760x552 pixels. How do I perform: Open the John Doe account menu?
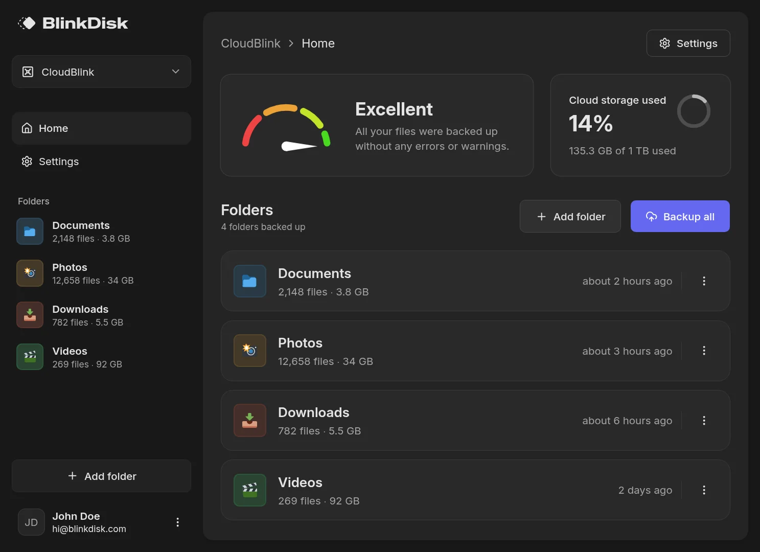pos(177,522)
